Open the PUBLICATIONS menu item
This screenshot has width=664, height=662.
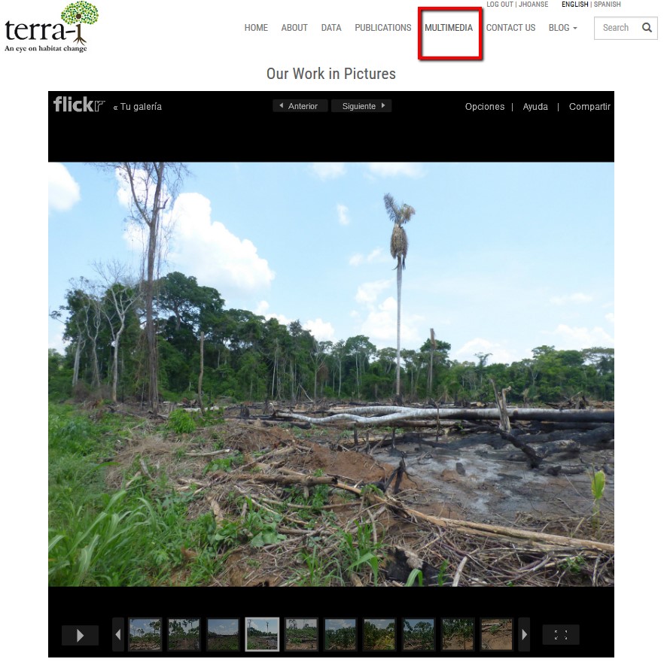(x=382, y=28)
